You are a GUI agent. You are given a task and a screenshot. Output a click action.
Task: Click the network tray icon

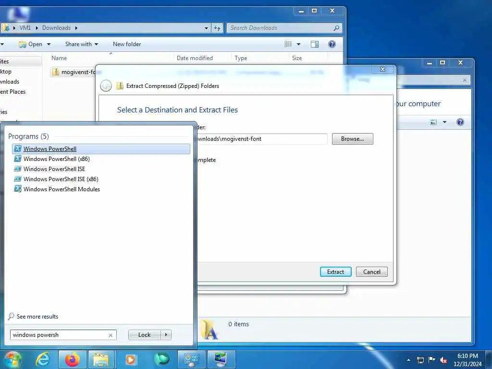coord(420,360)
